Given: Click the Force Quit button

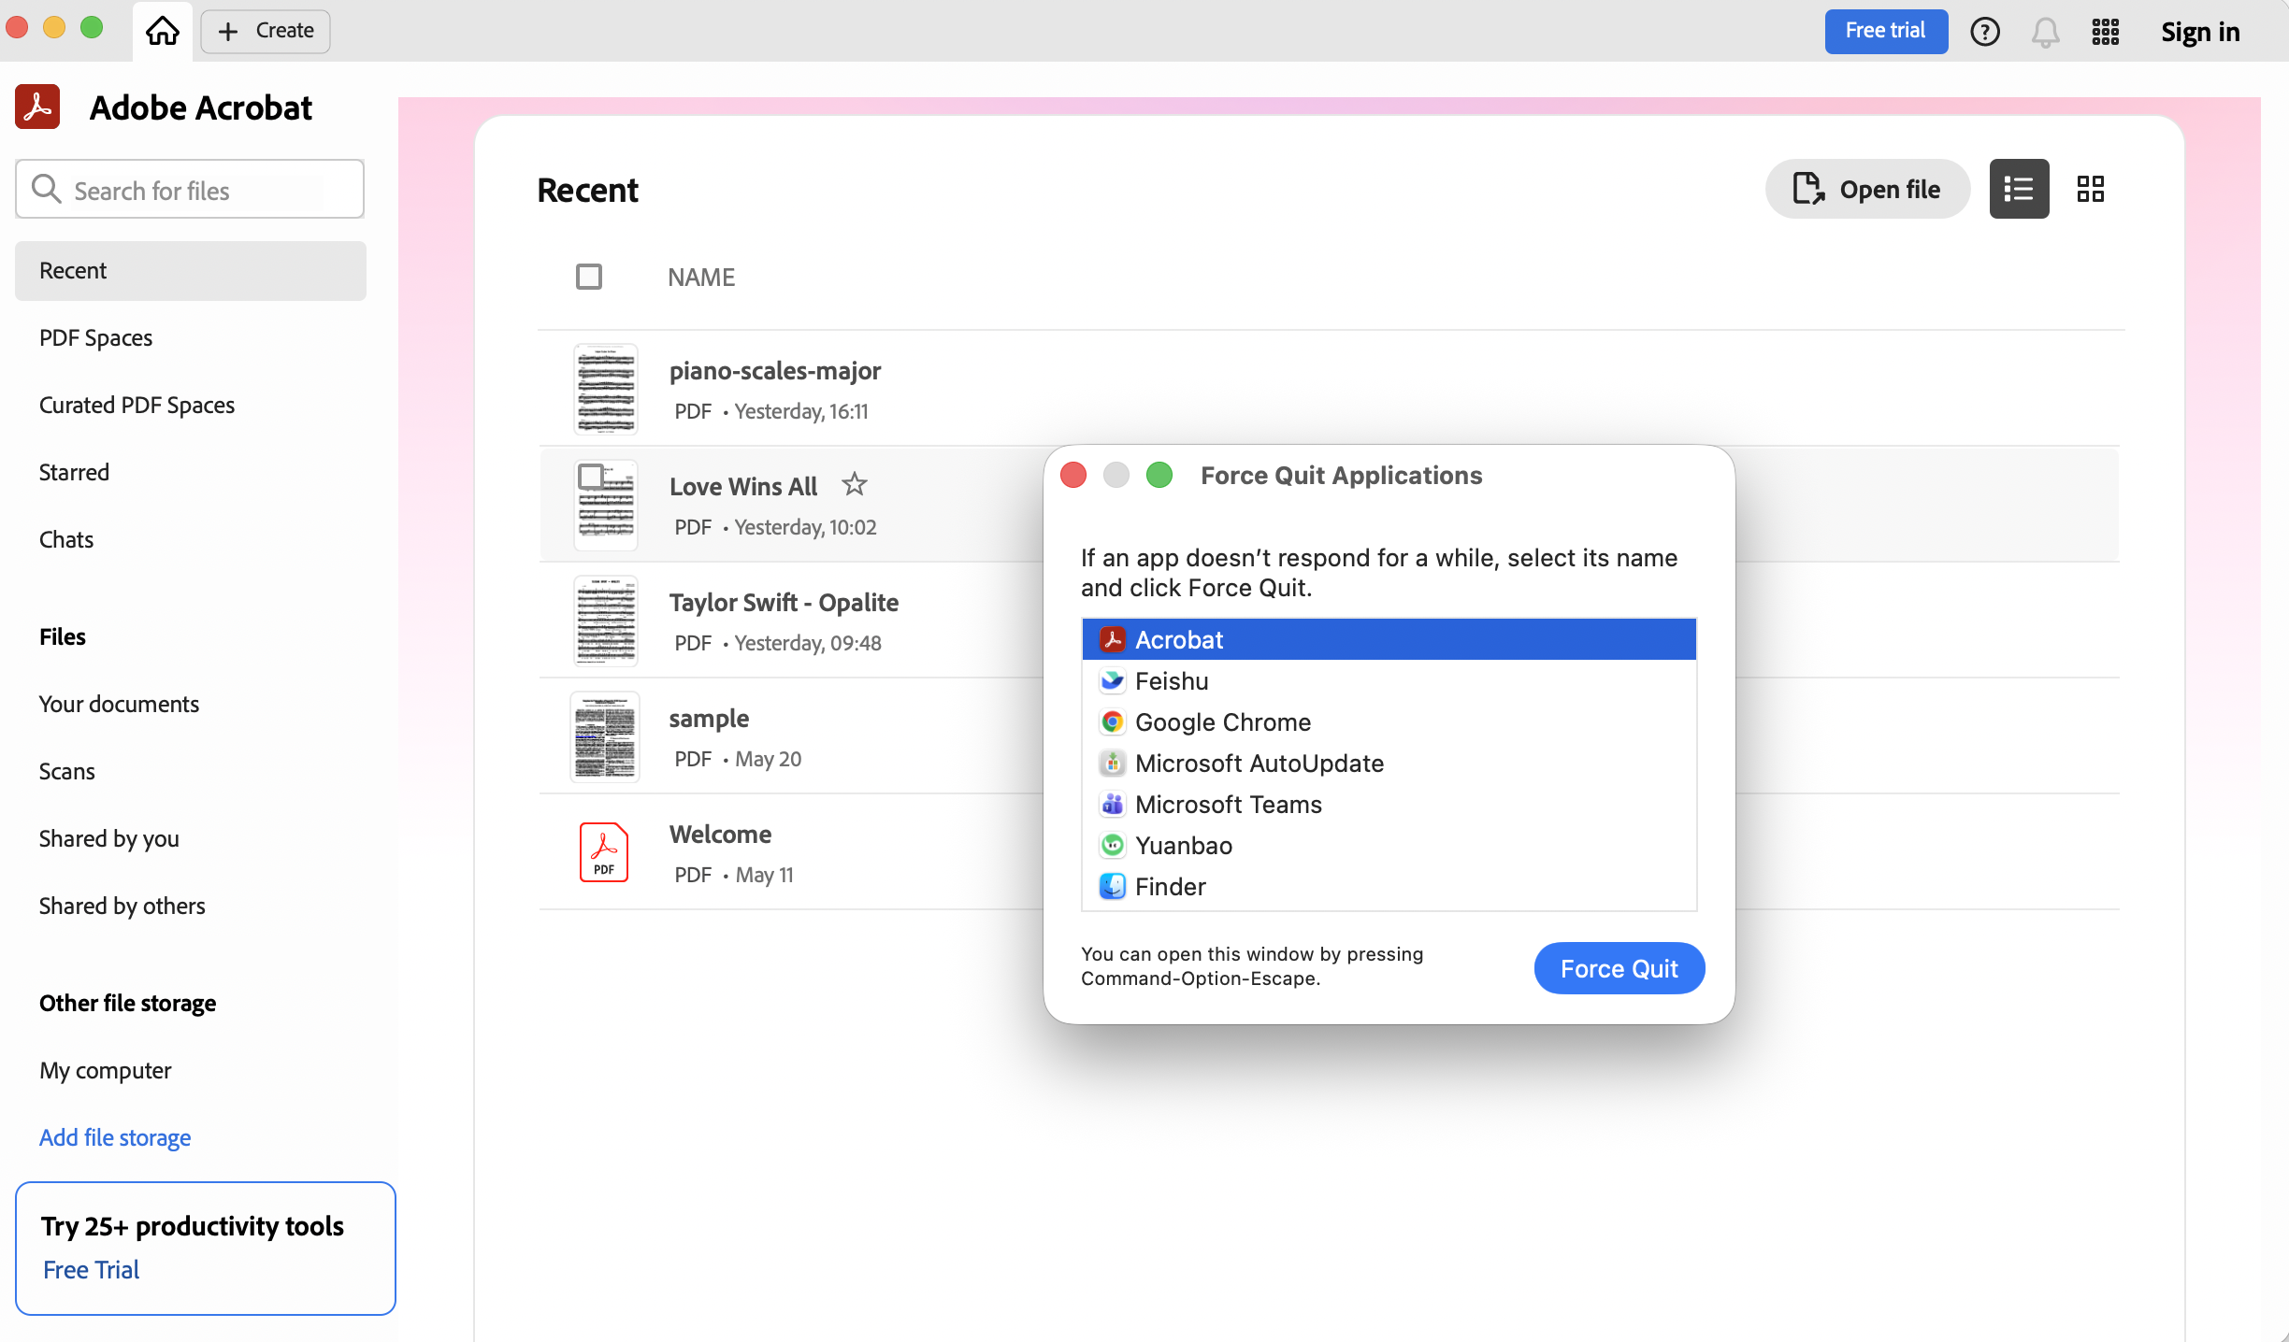Looking at the screenshot, I should (1620, 968).
